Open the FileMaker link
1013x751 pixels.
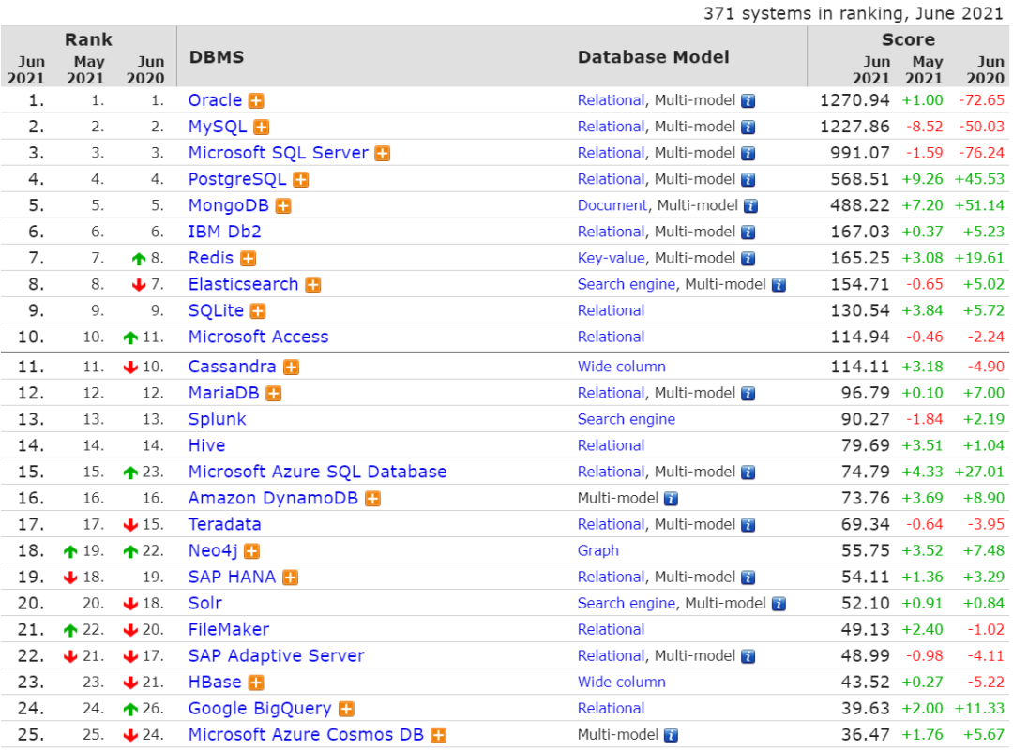point(229,630)
